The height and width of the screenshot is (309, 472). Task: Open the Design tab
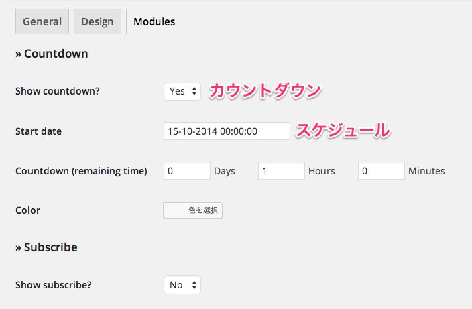click(97, 21)
